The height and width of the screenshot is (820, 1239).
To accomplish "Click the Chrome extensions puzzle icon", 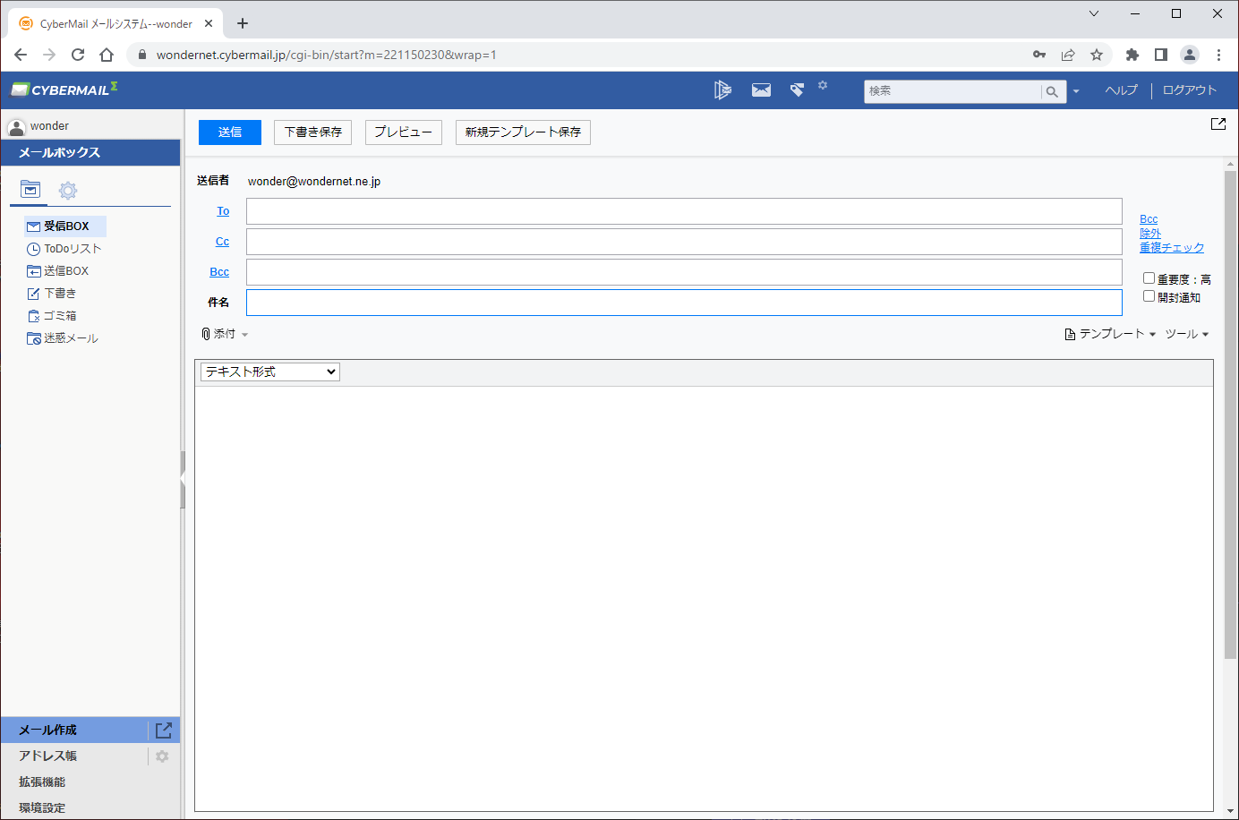I will (x=1132, y=55).
